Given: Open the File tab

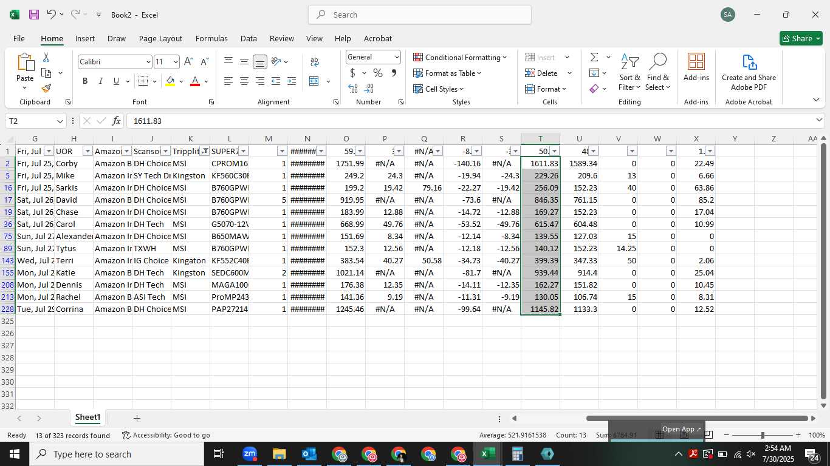Looking at the screenshot, I should [x=19, y=38].
